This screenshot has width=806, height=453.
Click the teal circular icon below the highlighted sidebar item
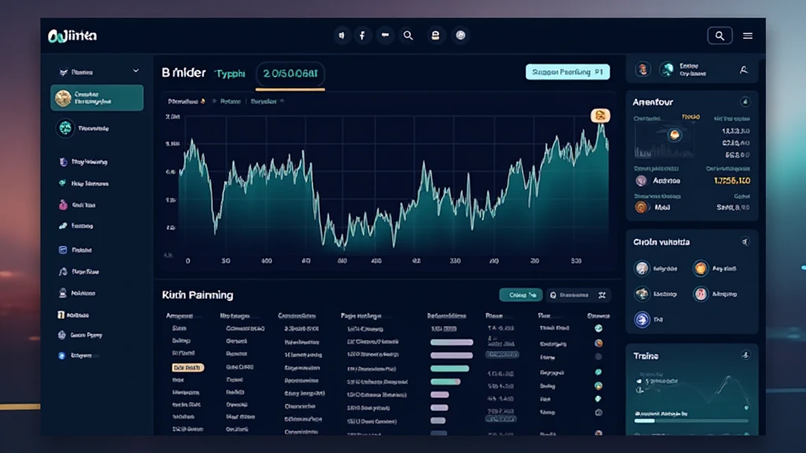(65, 127)
